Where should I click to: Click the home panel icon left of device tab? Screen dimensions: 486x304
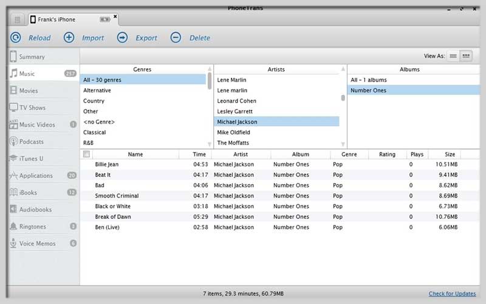click(18, 20)
